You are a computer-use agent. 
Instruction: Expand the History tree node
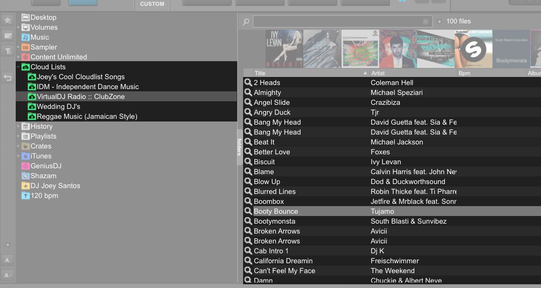click(x=18, y=126)
